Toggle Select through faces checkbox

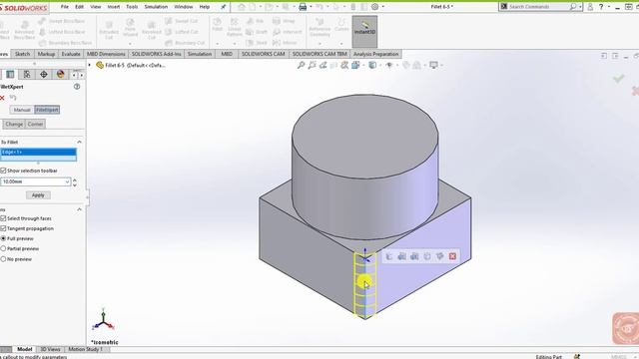point(3,218)
